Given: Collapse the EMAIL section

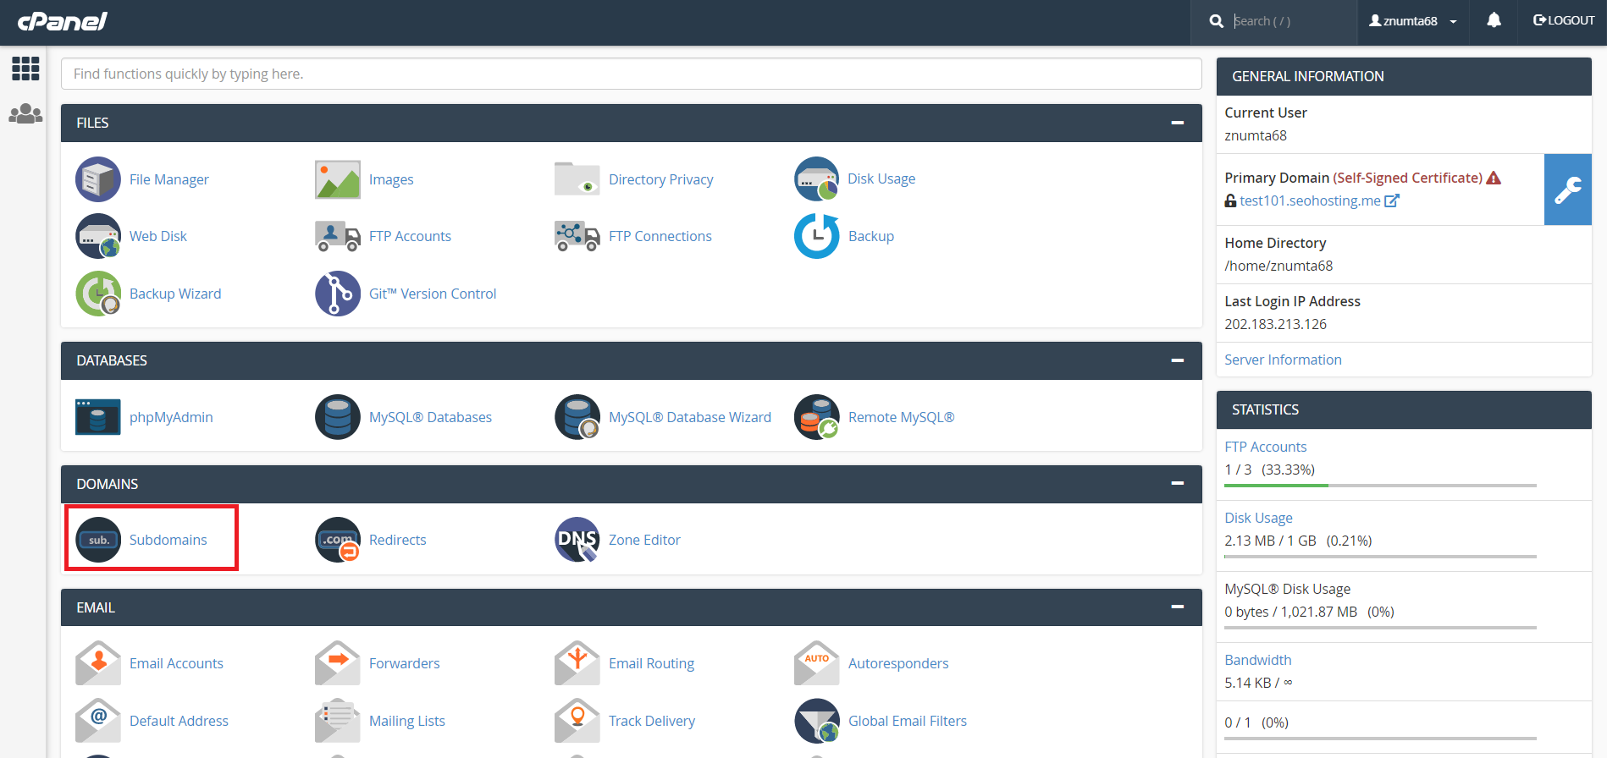Looking at the screenshot, I should [x=1177, y=607].
